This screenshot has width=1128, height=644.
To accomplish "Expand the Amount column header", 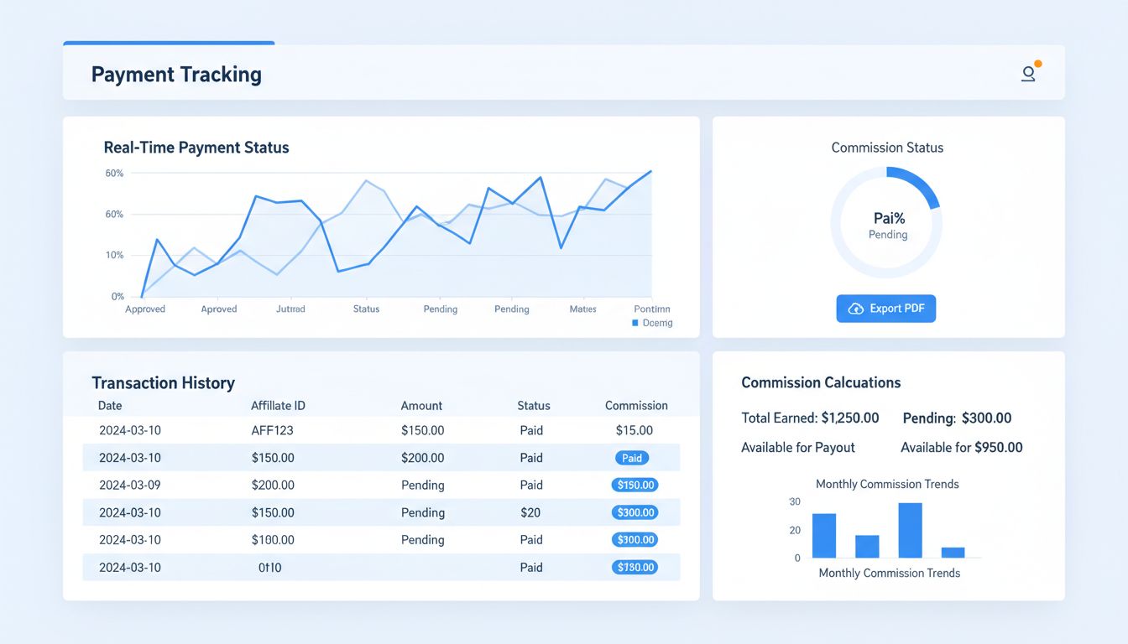I will [421, 405].
